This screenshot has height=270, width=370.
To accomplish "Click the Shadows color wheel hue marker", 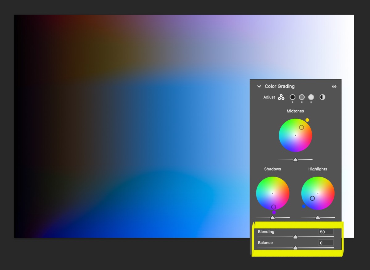I will tap(273, 206).
